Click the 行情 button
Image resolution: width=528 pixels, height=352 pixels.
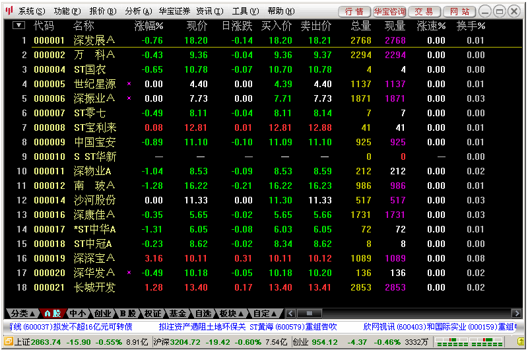tap(354, 12)
